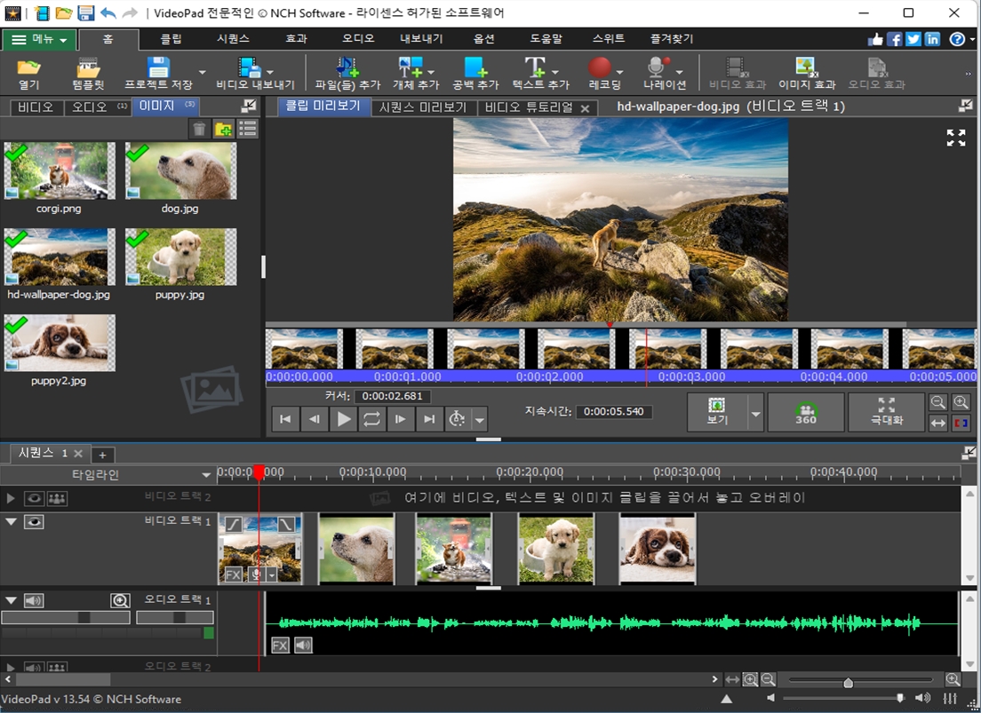Click the 커서 time input field
This screenshot has width=981, height=713.
pos(392,396)
